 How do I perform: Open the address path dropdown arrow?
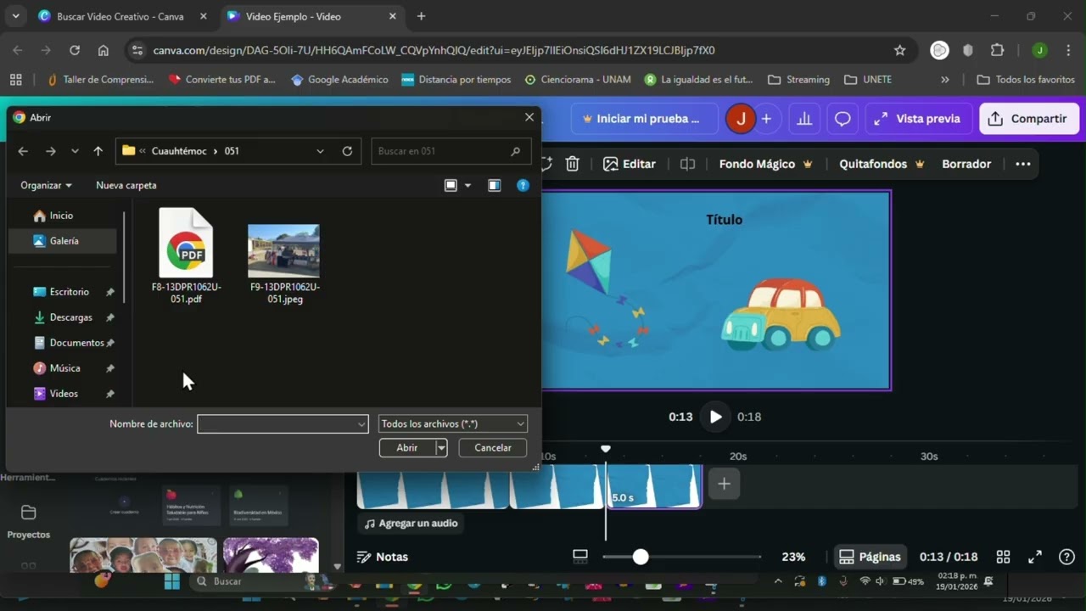coord(320,151)
